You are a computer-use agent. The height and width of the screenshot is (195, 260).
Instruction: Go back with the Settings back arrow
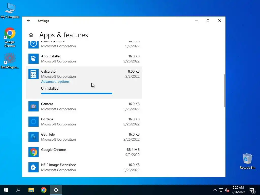(x=28, y=21)
